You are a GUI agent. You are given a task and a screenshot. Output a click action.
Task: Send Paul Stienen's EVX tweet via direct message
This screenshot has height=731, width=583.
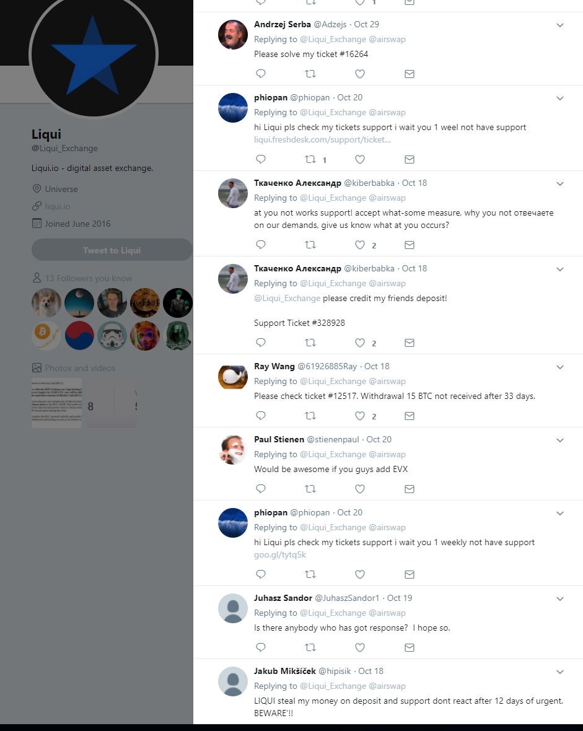(410, 489)
